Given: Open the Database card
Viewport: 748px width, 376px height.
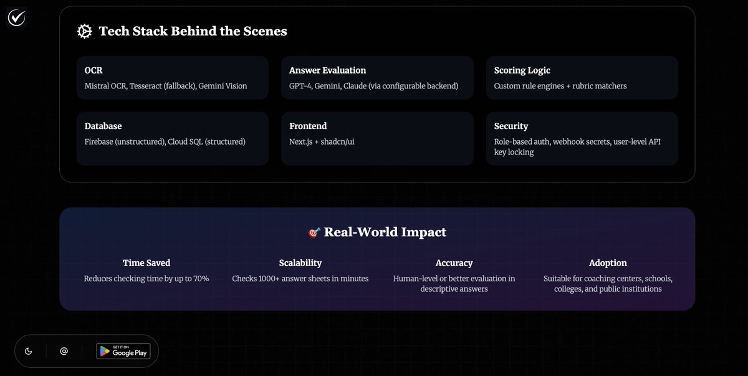Looking at the screenshot, I should [172, 138].
